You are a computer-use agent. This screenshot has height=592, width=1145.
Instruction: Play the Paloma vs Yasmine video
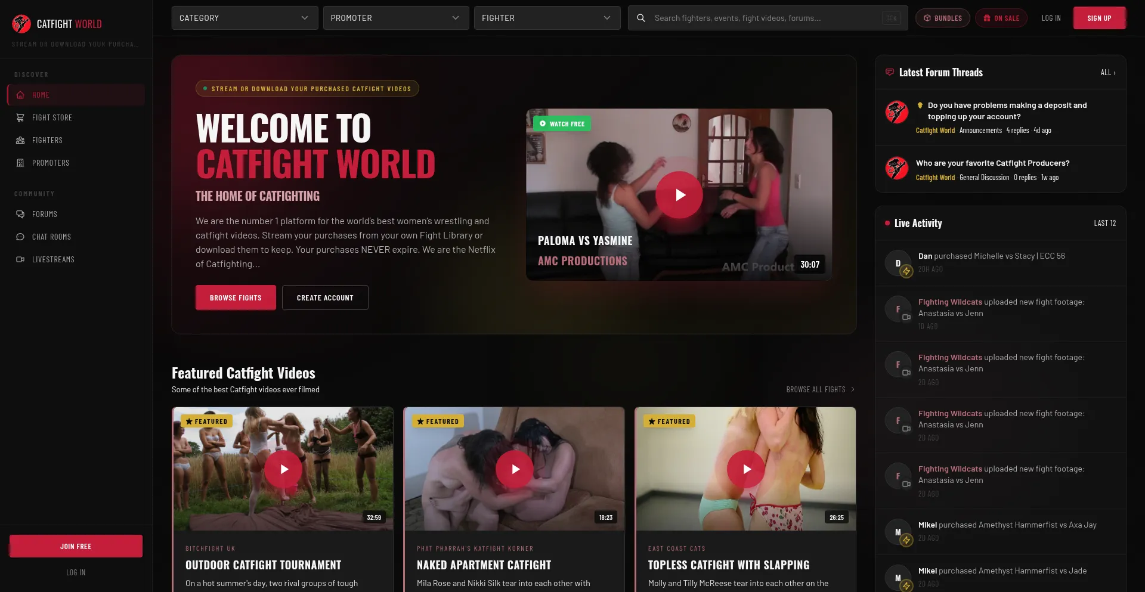tap(679, 195)
